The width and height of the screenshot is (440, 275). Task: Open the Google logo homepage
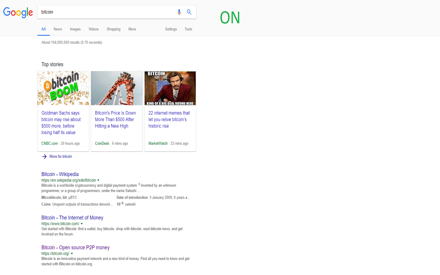[x=18, y=12]
